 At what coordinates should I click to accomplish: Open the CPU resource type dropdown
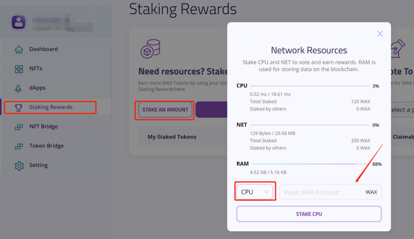pyautogui.click(x=255, y=192)
